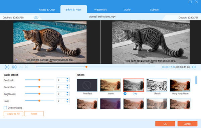
Task: Mute the volume speaker icon
Action: click(194, 67)
